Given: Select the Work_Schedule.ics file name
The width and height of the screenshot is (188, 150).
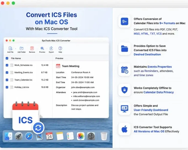Looking at the screenshot, I should pyautogui.click(x=23, y=65).
